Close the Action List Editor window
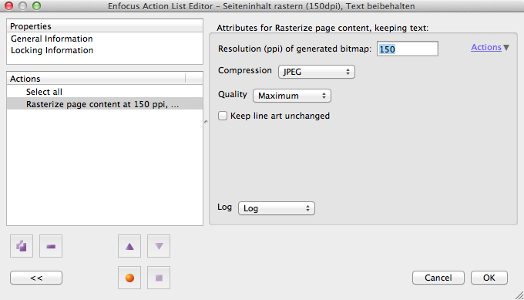Viewport: 524px width, 300px height. tap(8, 5)
